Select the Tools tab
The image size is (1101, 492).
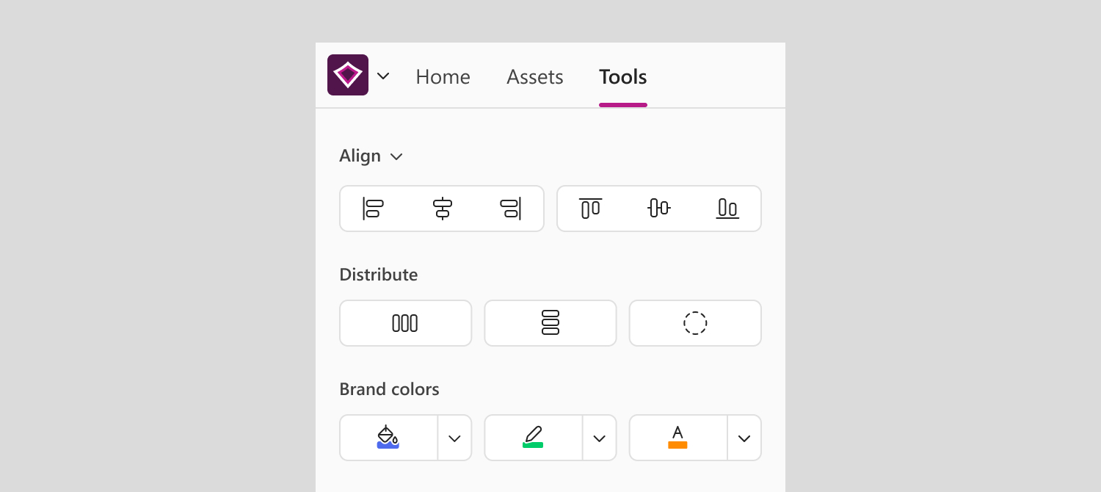click(x=623, y=76)
